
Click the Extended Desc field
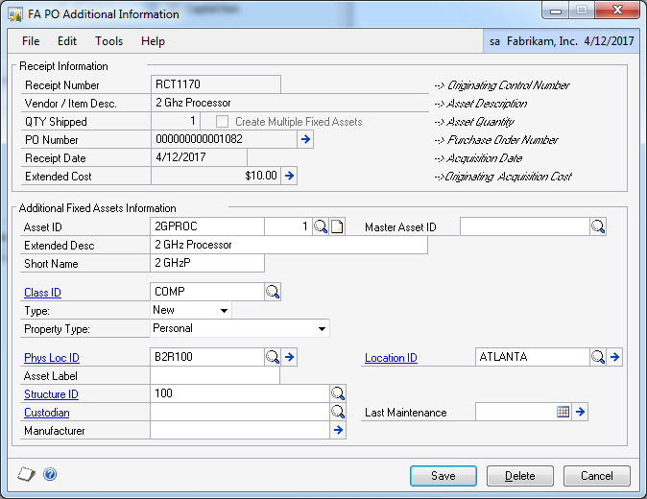point(289,245)
